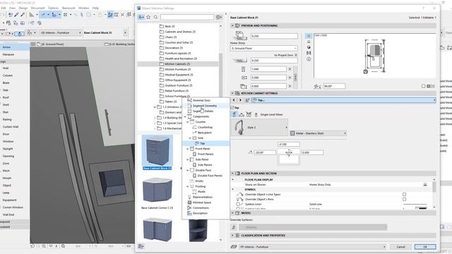
Task: Click the Symbol Lines line type swatch
Action: tap(415, 204)
